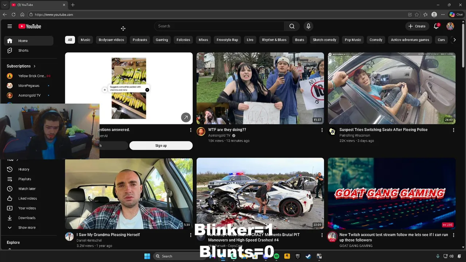Screen dimensions: 466x262
Task: Open browser settings and more ellipsis
Action: [443, 15]
